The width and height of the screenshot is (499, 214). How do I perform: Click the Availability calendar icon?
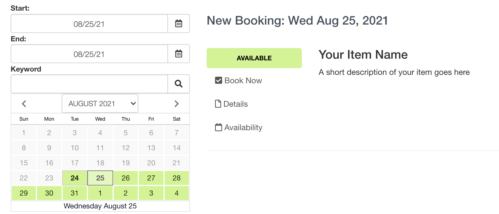pyautogui.click(x=218, y=127)
